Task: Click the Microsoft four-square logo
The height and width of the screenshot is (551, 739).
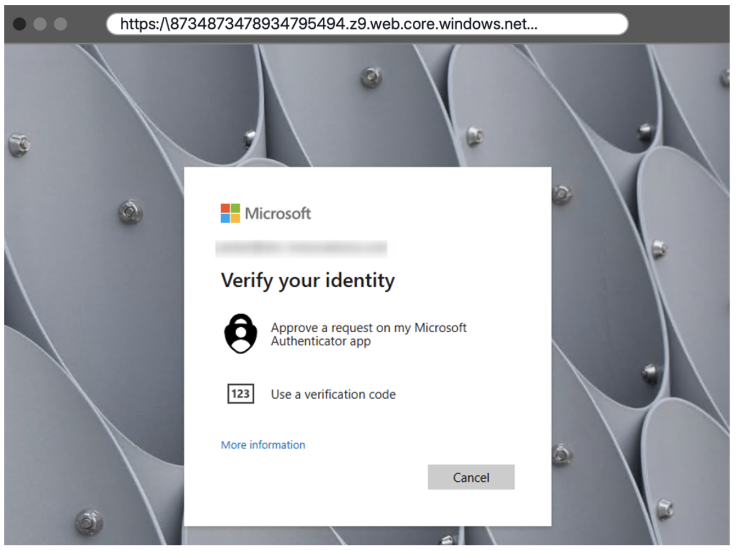Action: (x=230, y=214)
